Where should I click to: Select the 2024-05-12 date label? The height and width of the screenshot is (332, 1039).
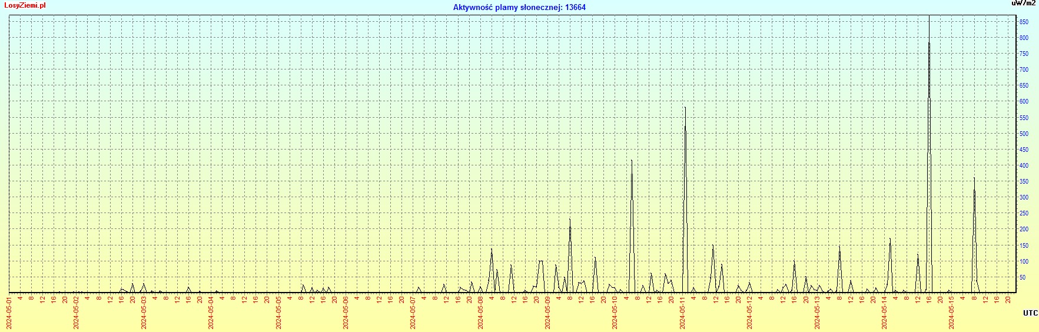click(x=750, y=313)
